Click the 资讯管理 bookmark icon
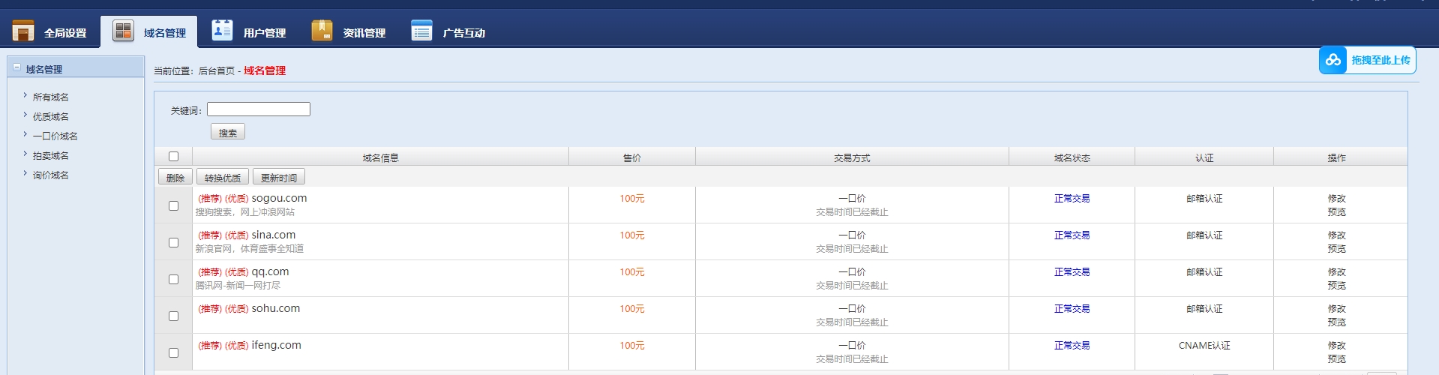The height and width of the screenshot is (375, 1439). pyautogui.click(x=322, y=31)
